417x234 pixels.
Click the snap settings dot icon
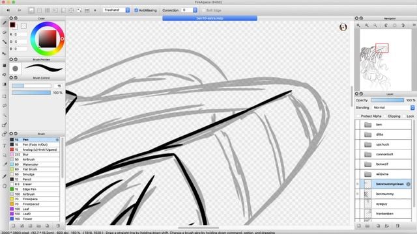pyautogui.click(x=95, y=10)
